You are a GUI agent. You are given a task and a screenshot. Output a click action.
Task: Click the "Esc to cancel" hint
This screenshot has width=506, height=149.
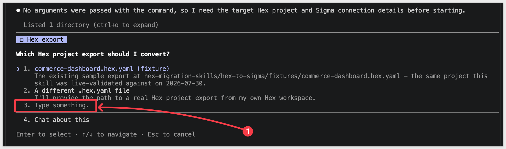(172, 134)
